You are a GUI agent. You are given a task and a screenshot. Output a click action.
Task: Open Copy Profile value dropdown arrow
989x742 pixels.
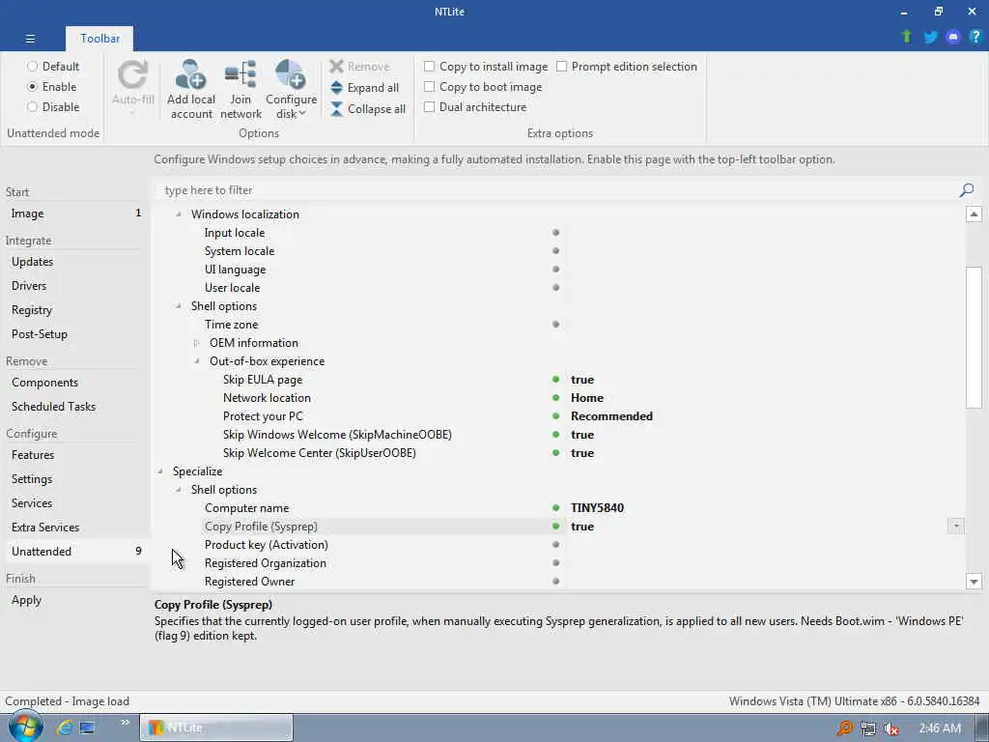pyautogui.click(x=955, y=526)
